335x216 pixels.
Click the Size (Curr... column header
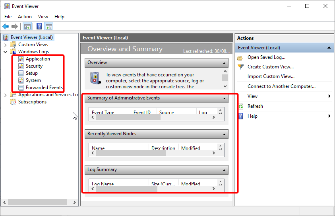(163, 183)
